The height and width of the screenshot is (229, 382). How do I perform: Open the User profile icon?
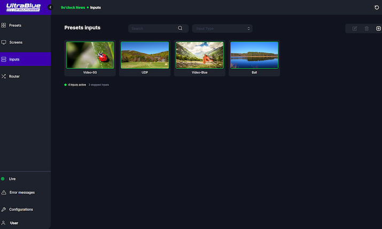tap(4, 223)
